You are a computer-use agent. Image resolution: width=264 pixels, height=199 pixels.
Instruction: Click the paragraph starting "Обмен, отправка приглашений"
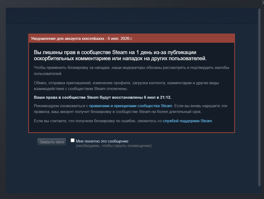pos(126,86)
